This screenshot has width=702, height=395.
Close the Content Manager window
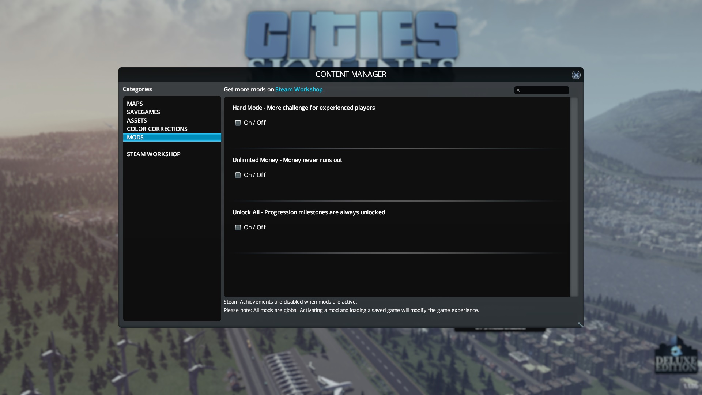click(576, 75)
